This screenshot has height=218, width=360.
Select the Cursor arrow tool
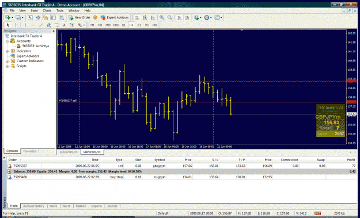(8, 25)
